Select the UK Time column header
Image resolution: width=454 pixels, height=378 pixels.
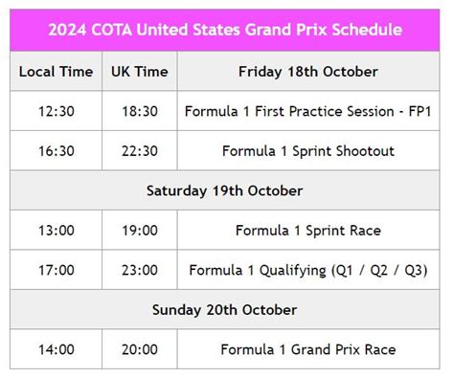point(140,72)
